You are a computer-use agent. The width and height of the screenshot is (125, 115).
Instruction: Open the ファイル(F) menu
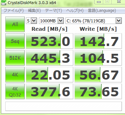pos(14,11)
